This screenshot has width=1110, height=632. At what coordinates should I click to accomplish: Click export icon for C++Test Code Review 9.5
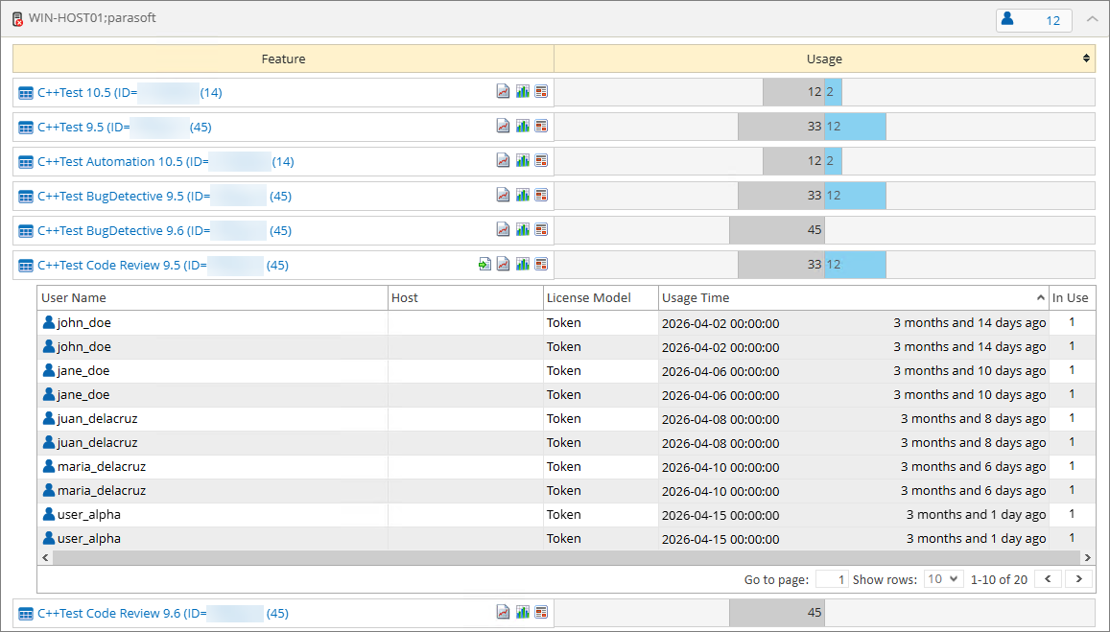point(484,265)
